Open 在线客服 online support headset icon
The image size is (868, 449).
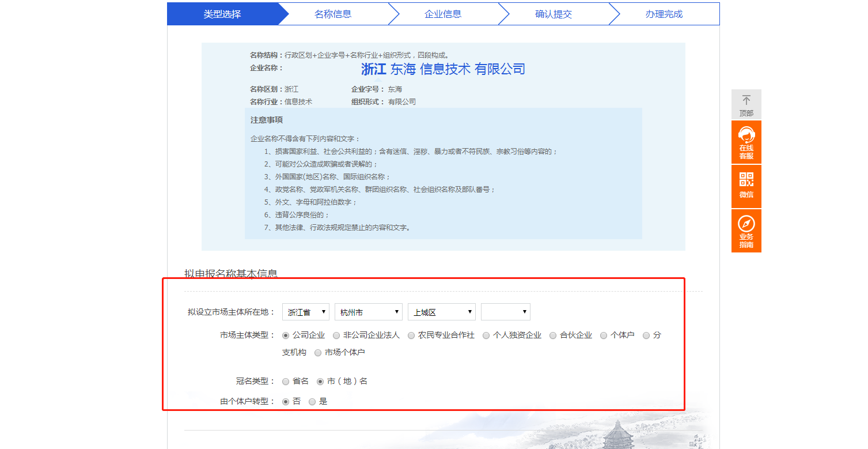(x=746, y=136)
